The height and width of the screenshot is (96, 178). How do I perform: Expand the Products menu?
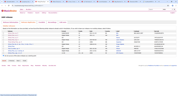[x=31, y=13]
